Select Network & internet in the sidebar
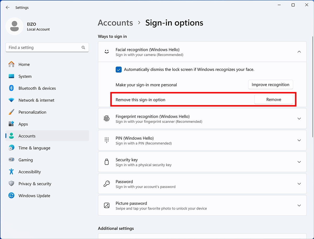314x239 pixels. click(47, 100)
